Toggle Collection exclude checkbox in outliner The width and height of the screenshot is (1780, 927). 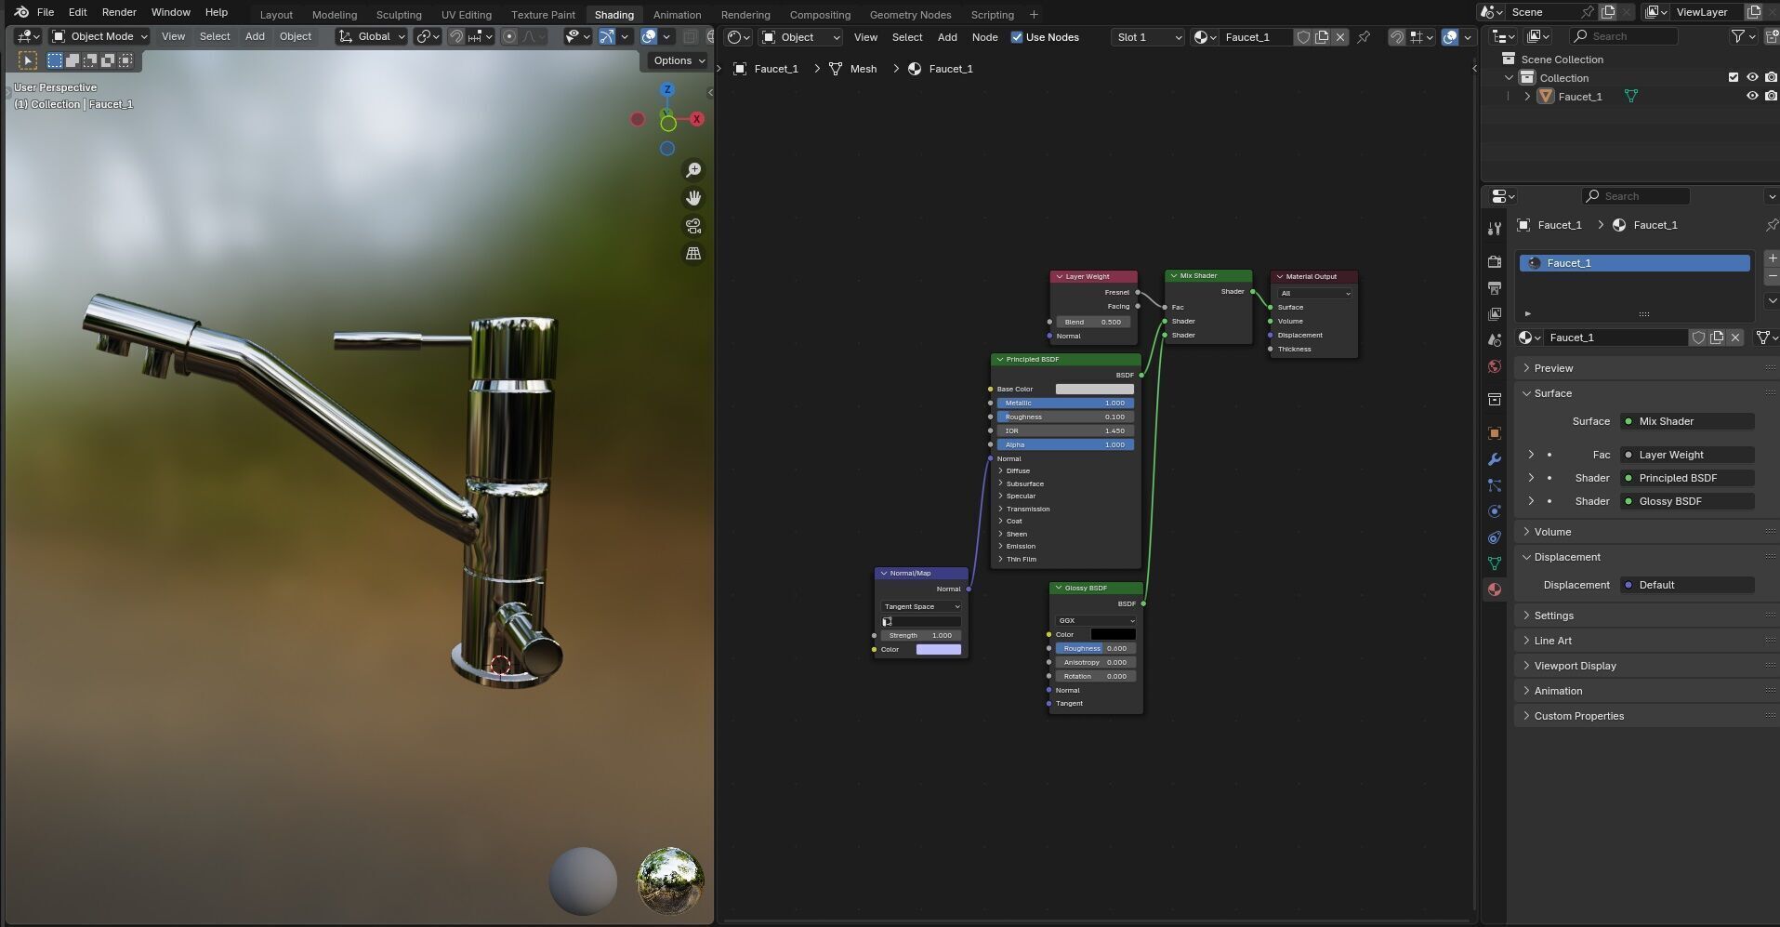[1734, 78]
